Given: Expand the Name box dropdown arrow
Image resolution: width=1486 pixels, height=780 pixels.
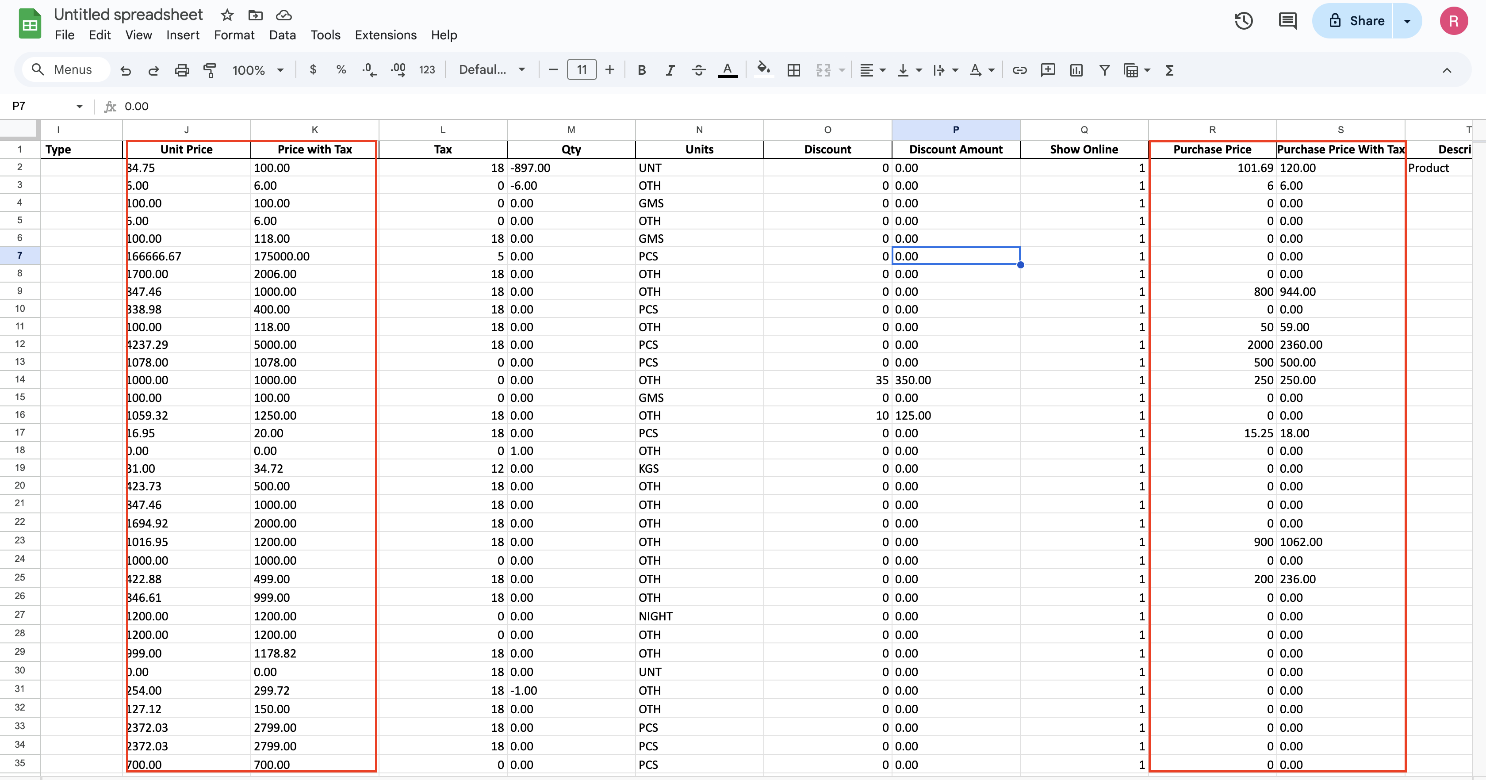Looking at the screenshot, I should click(x=80, y=106).
